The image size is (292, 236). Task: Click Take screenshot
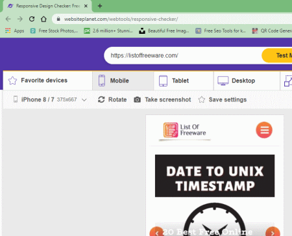pos(162,99)
